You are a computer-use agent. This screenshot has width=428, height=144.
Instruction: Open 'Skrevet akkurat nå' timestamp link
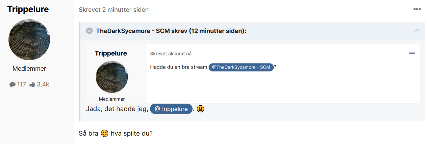coord(171,53)
